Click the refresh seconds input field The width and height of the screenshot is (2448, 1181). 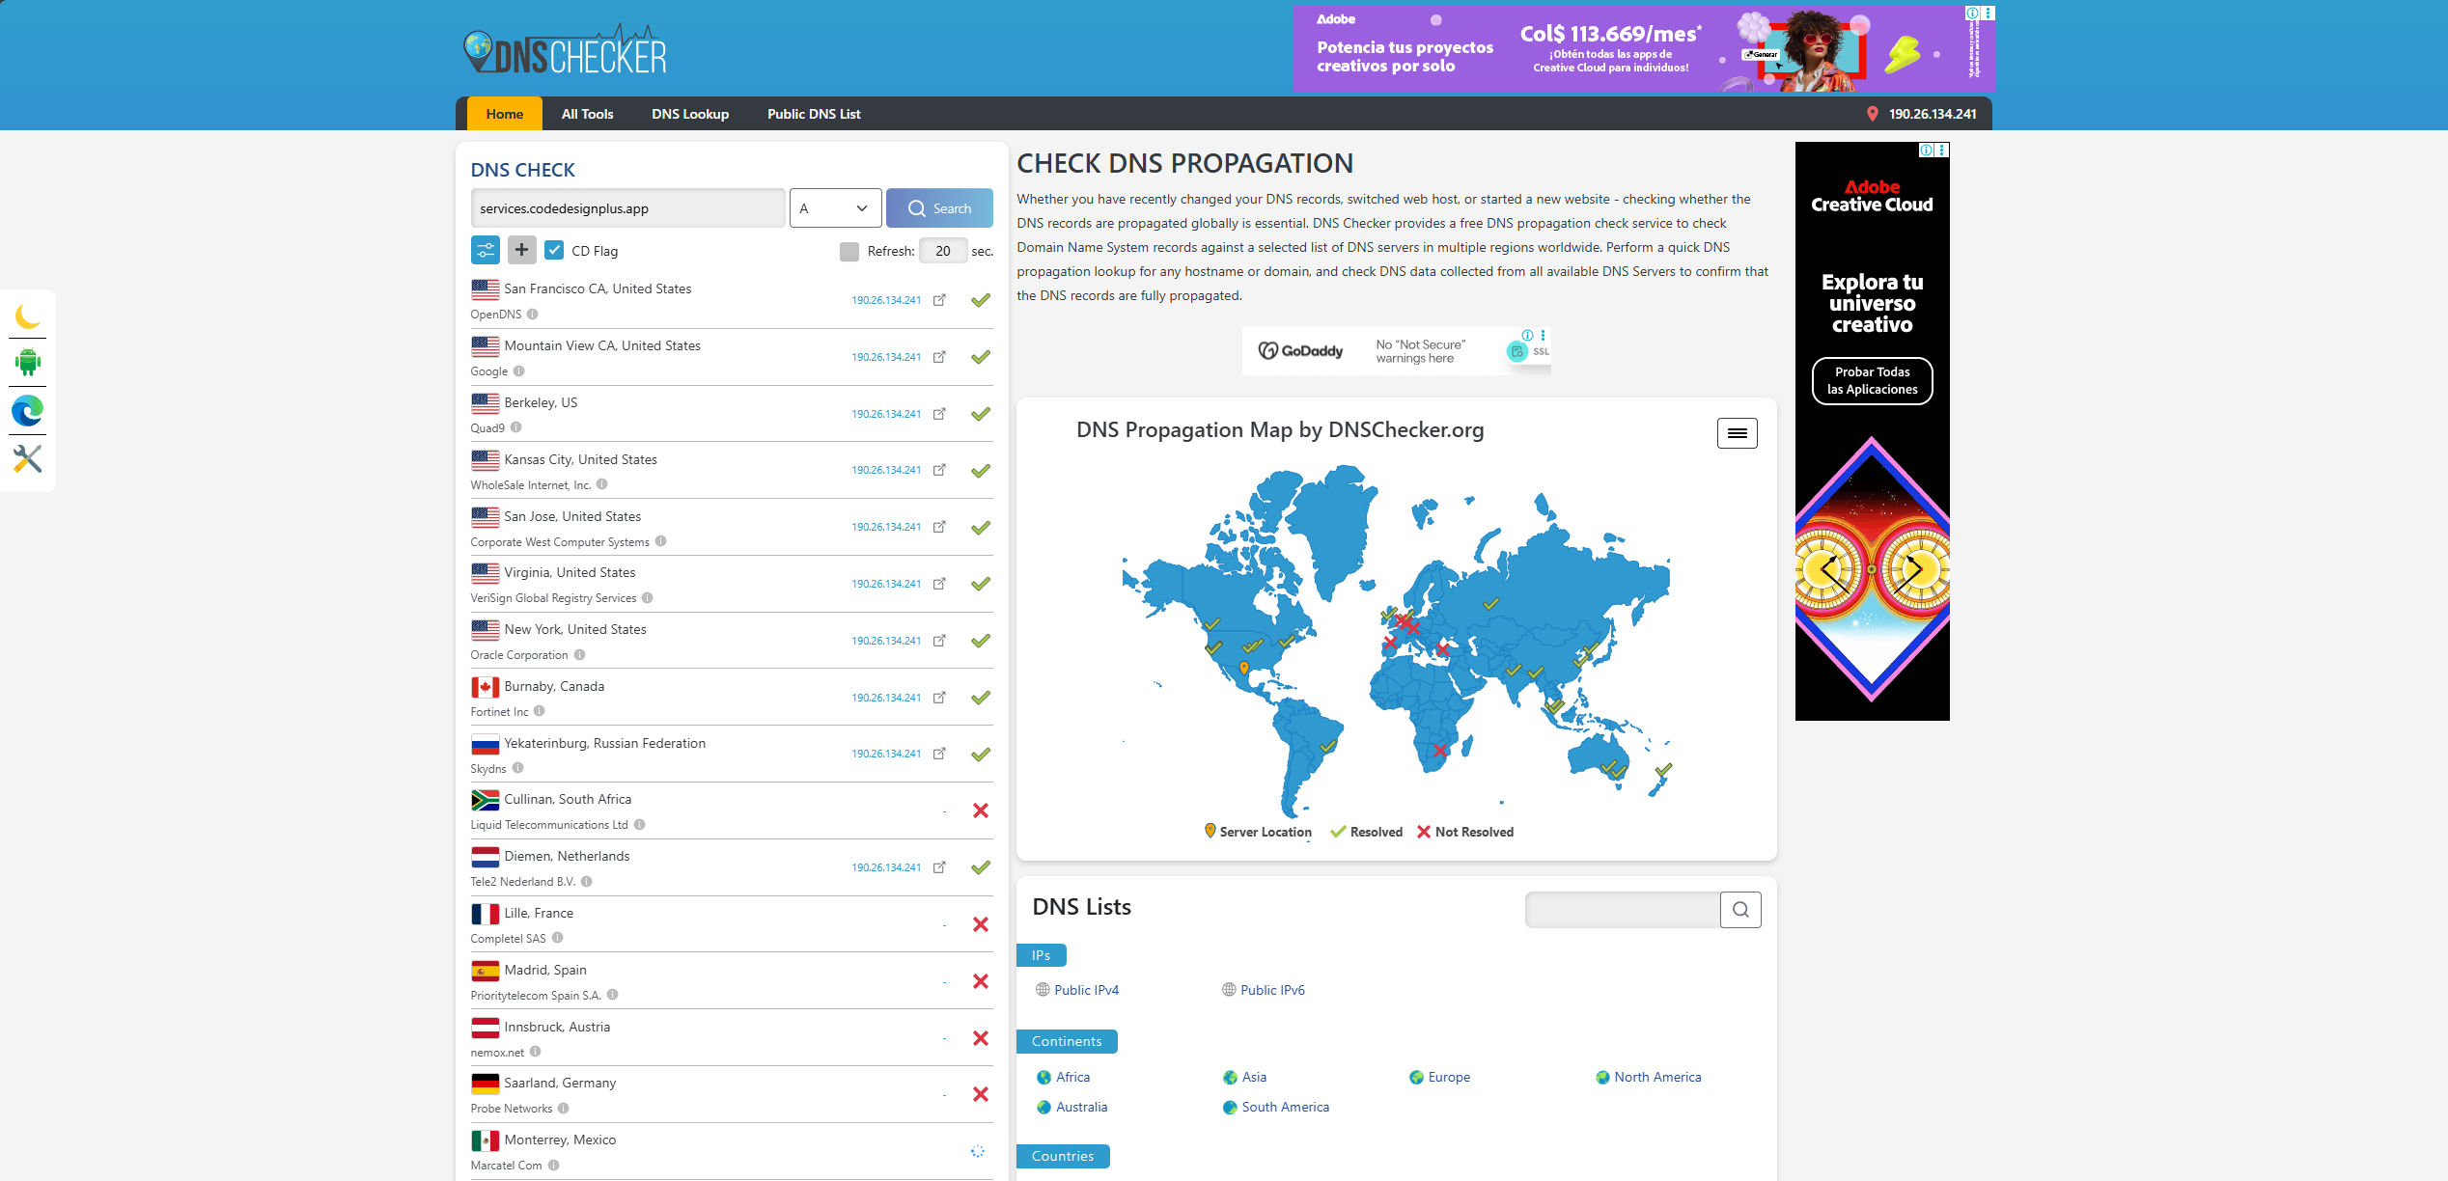(x=943, y=251)
